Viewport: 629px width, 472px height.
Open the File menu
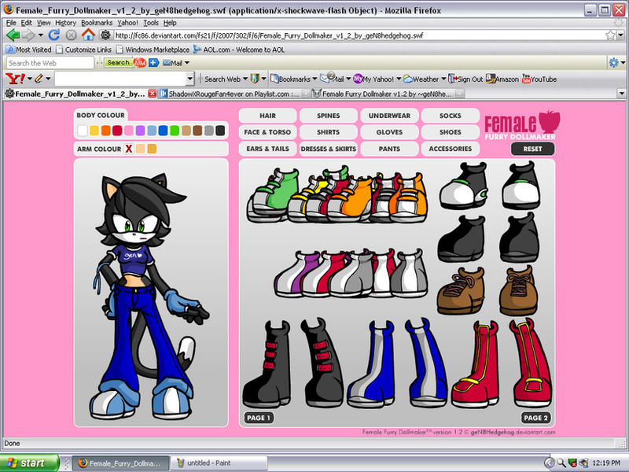coord(11,23)
